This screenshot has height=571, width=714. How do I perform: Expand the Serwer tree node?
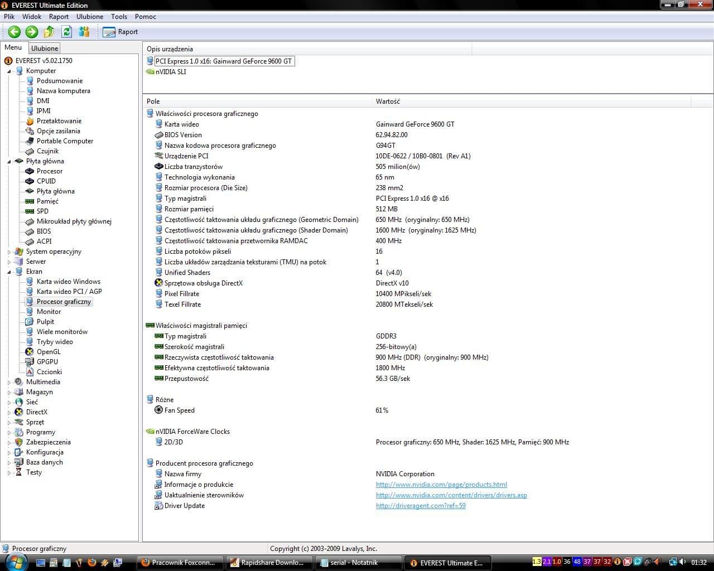pos(9,262)
